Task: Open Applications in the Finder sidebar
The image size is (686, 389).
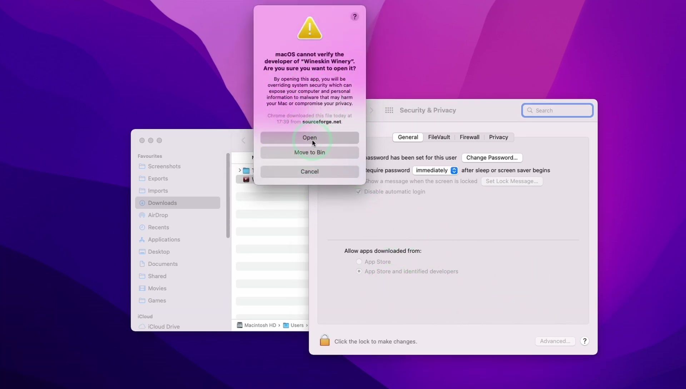Action: click(178, 239)
